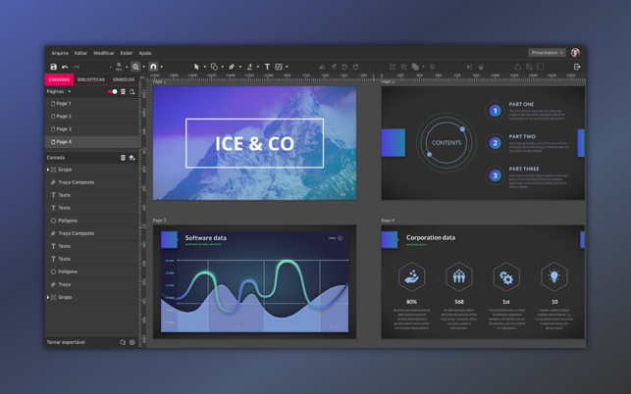Select Page 2 in the pages list
The width and height of the screenshot is (631, 394).
91,117
